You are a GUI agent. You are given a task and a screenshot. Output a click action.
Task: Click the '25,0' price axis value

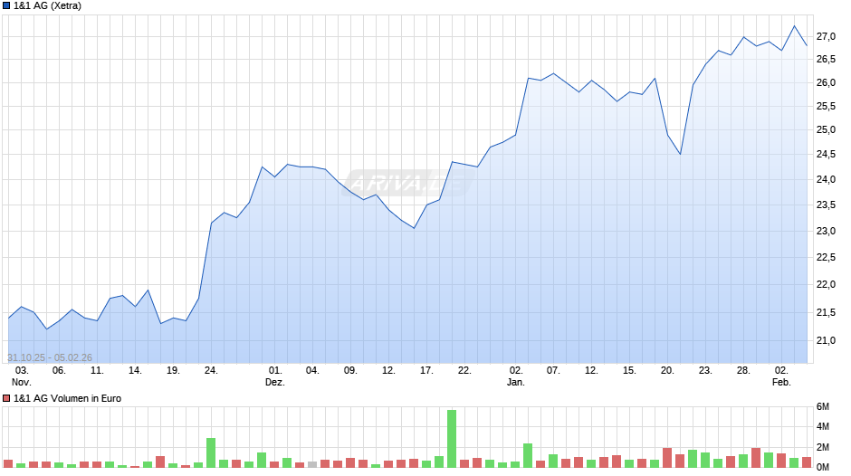coord(826,129)
